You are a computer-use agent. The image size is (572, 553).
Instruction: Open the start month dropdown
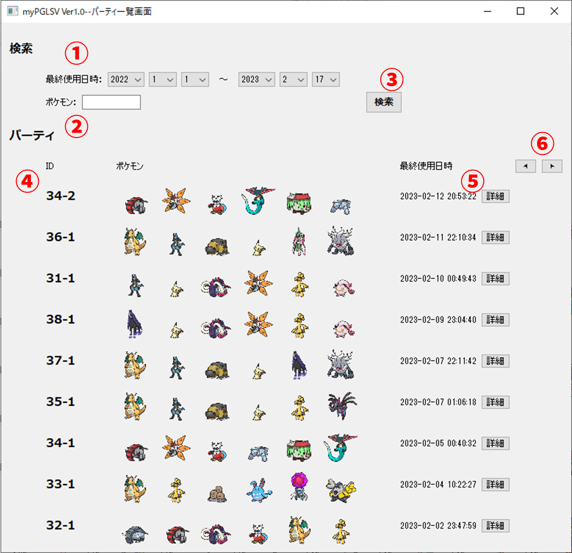pyautogui.click(x=163, y=79)
